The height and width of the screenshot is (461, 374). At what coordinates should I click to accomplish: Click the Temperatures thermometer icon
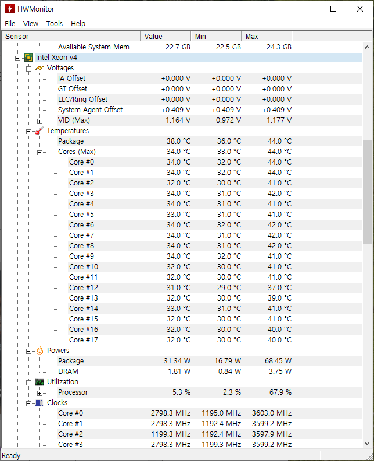pos(39,131)
